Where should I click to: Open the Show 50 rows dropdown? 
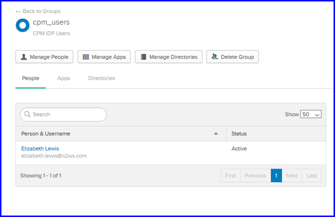(x=311, y=114)
